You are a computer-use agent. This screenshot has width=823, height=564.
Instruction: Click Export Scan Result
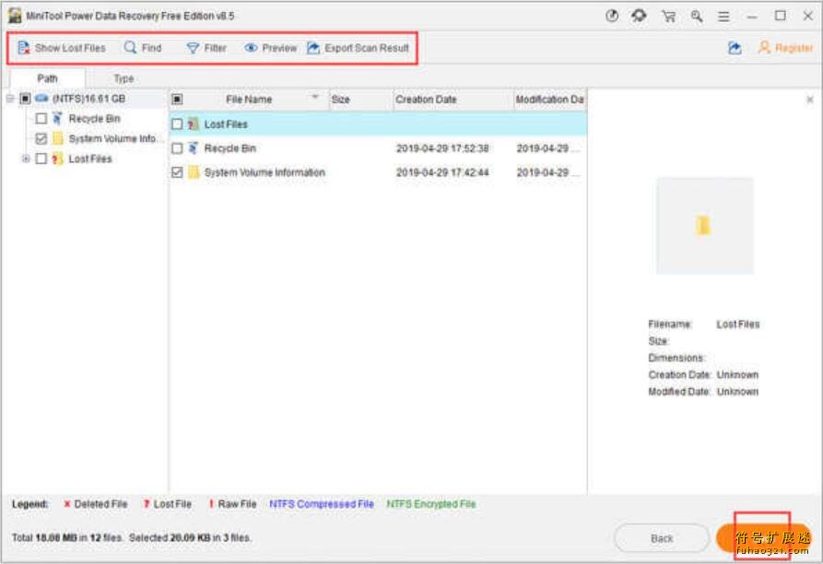click(x=358, y=48)
